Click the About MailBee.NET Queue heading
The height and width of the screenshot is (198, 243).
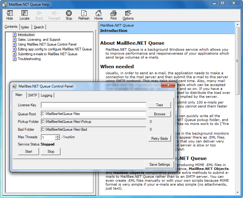(132, 43)
